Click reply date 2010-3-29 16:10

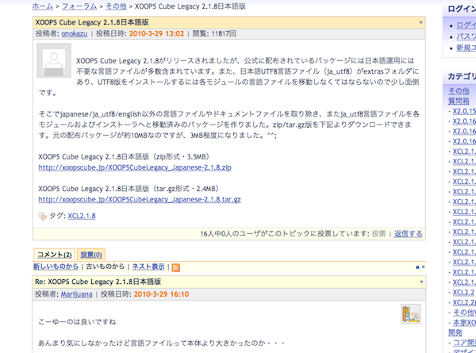pyautogui.click(x=161, y=294)
